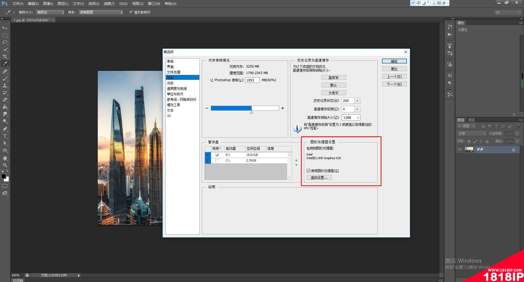This screenshot has width=524, height=282.
Task: Select the Smudge tool
Action: pyautogui.click(x=5, y=114)
